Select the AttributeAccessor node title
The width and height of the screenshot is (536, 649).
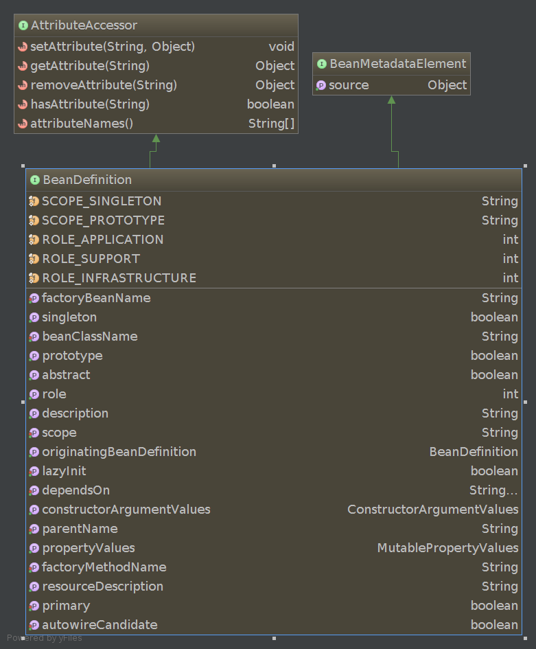tap(84, 25)
